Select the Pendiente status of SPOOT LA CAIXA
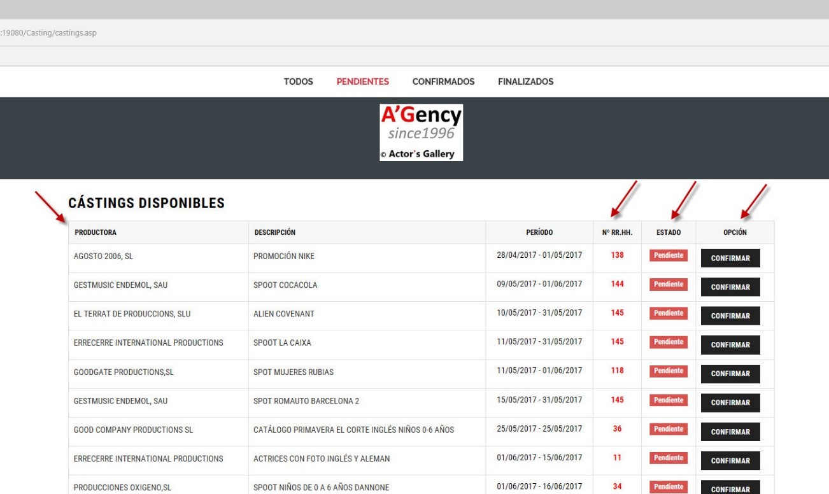This screenshot has width=829, height=494. (x=669, y=342)
